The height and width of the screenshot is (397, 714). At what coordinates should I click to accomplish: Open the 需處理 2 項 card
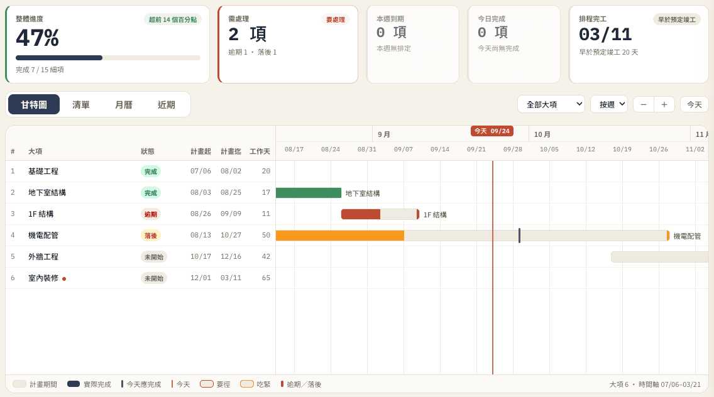coord(288,44)
